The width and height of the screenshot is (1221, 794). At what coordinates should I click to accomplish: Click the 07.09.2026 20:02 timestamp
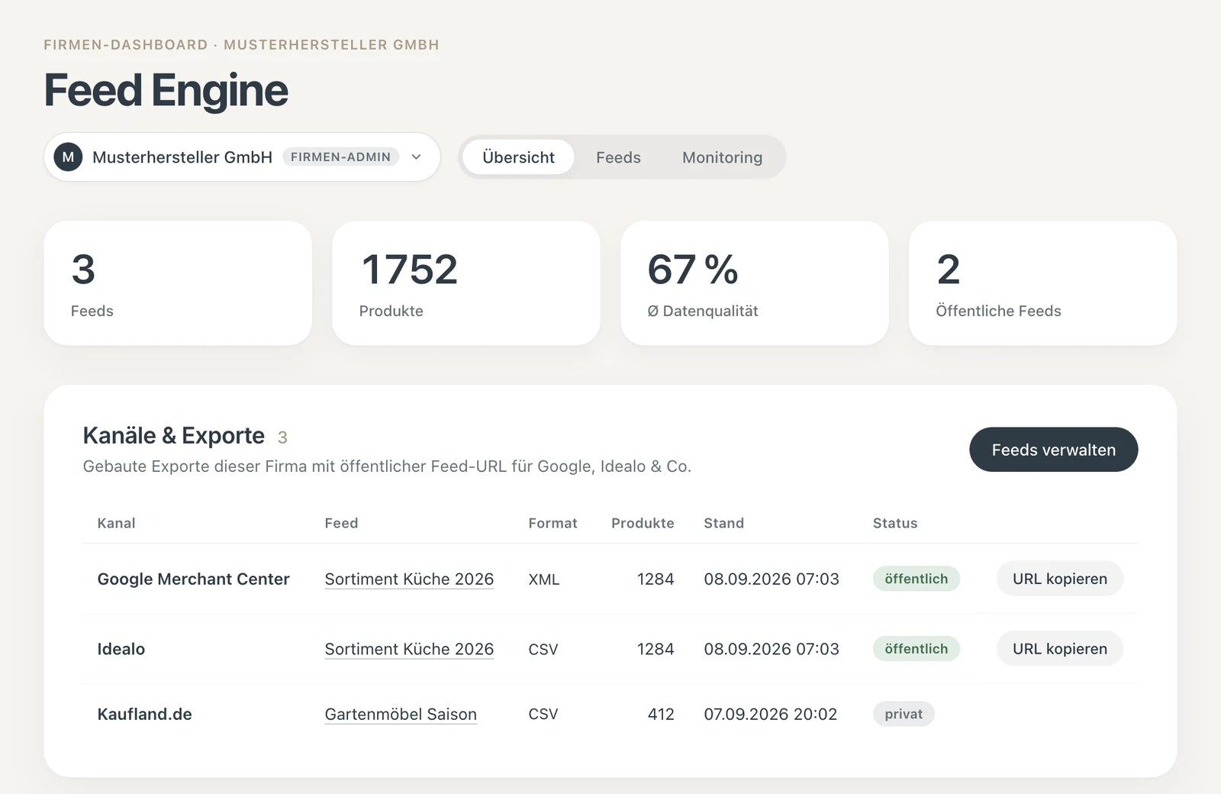(x=770, y=715)
